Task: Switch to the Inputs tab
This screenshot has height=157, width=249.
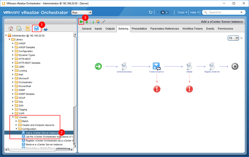Action: point(98,29)
